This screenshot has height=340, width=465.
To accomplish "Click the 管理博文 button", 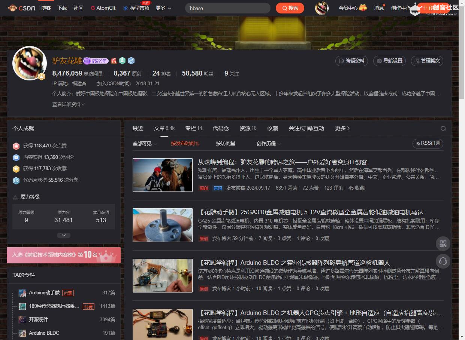I will 427,61.
